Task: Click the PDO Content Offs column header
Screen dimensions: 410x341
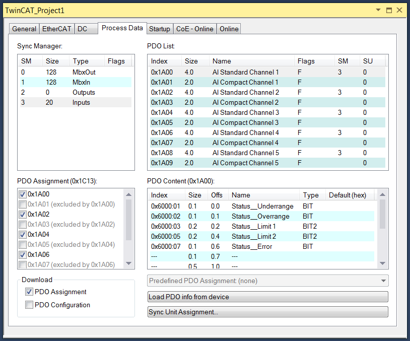Action: [218, 195]
